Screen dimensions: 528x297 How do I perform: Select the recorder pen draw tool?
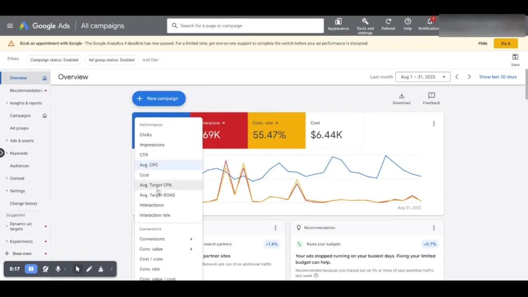pyautogui.click(x=89, y=269)
